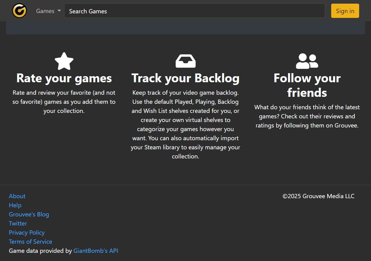This screenshot has width=371, height=261.
Task: Select the Follow your friends heading
Action: (307, 85)
